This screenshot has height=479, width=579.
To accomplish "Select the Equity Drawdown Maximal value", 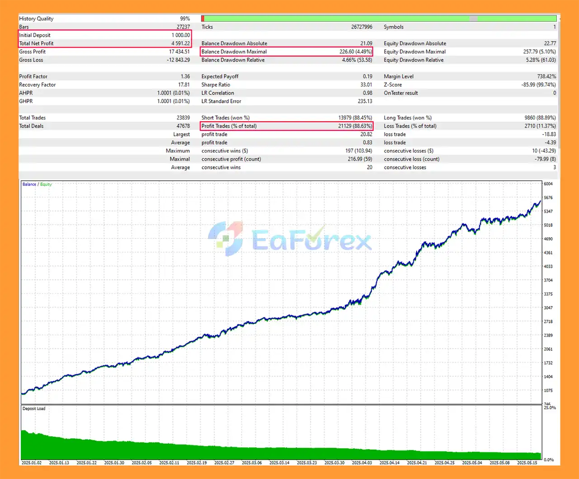I will point(539,52).
